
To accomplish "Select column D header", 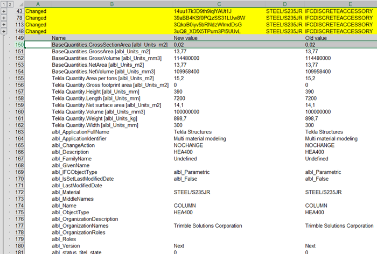I will coord(284,4).
